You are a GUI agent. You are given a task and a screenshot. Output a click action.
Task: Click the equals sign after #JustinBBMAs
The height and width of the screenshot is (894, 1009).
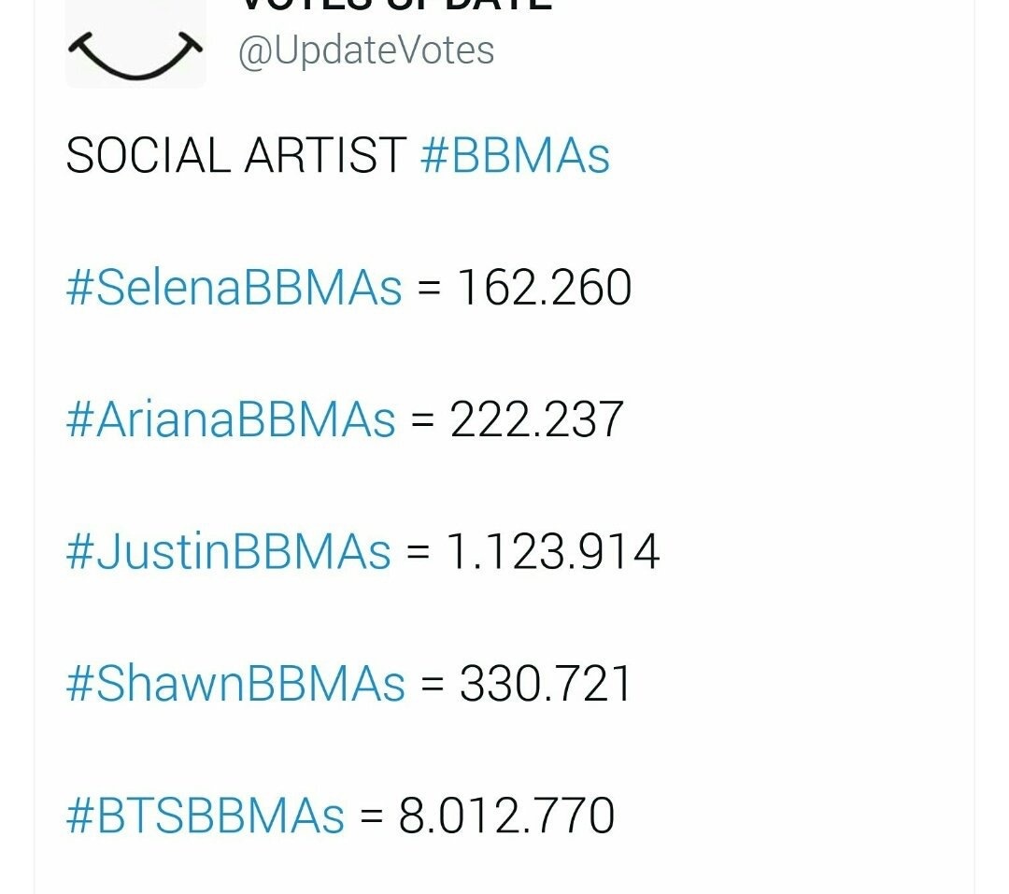(419, 553)
